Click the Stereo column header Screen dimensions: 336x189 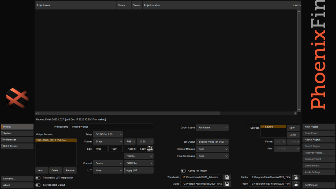click(x=137, y=5)
